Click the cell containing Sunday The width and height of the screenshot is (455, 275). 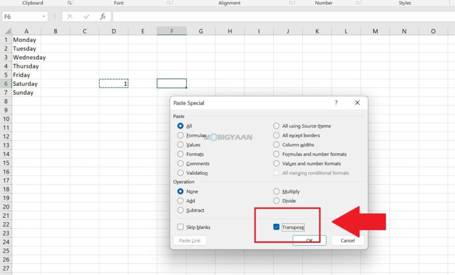point(26,93)
